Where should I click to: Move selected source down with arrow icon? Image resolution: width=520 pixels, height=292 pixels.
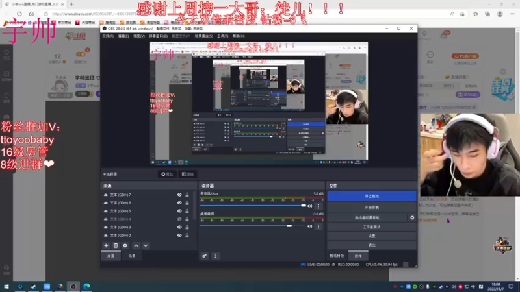146,246
